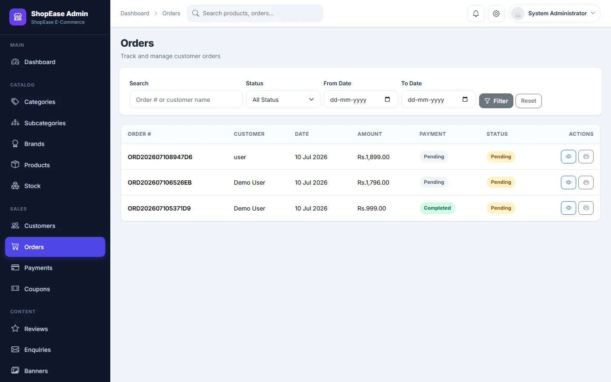Click the System Administrator avatar
611x382 pixels.
pos(518,14)
